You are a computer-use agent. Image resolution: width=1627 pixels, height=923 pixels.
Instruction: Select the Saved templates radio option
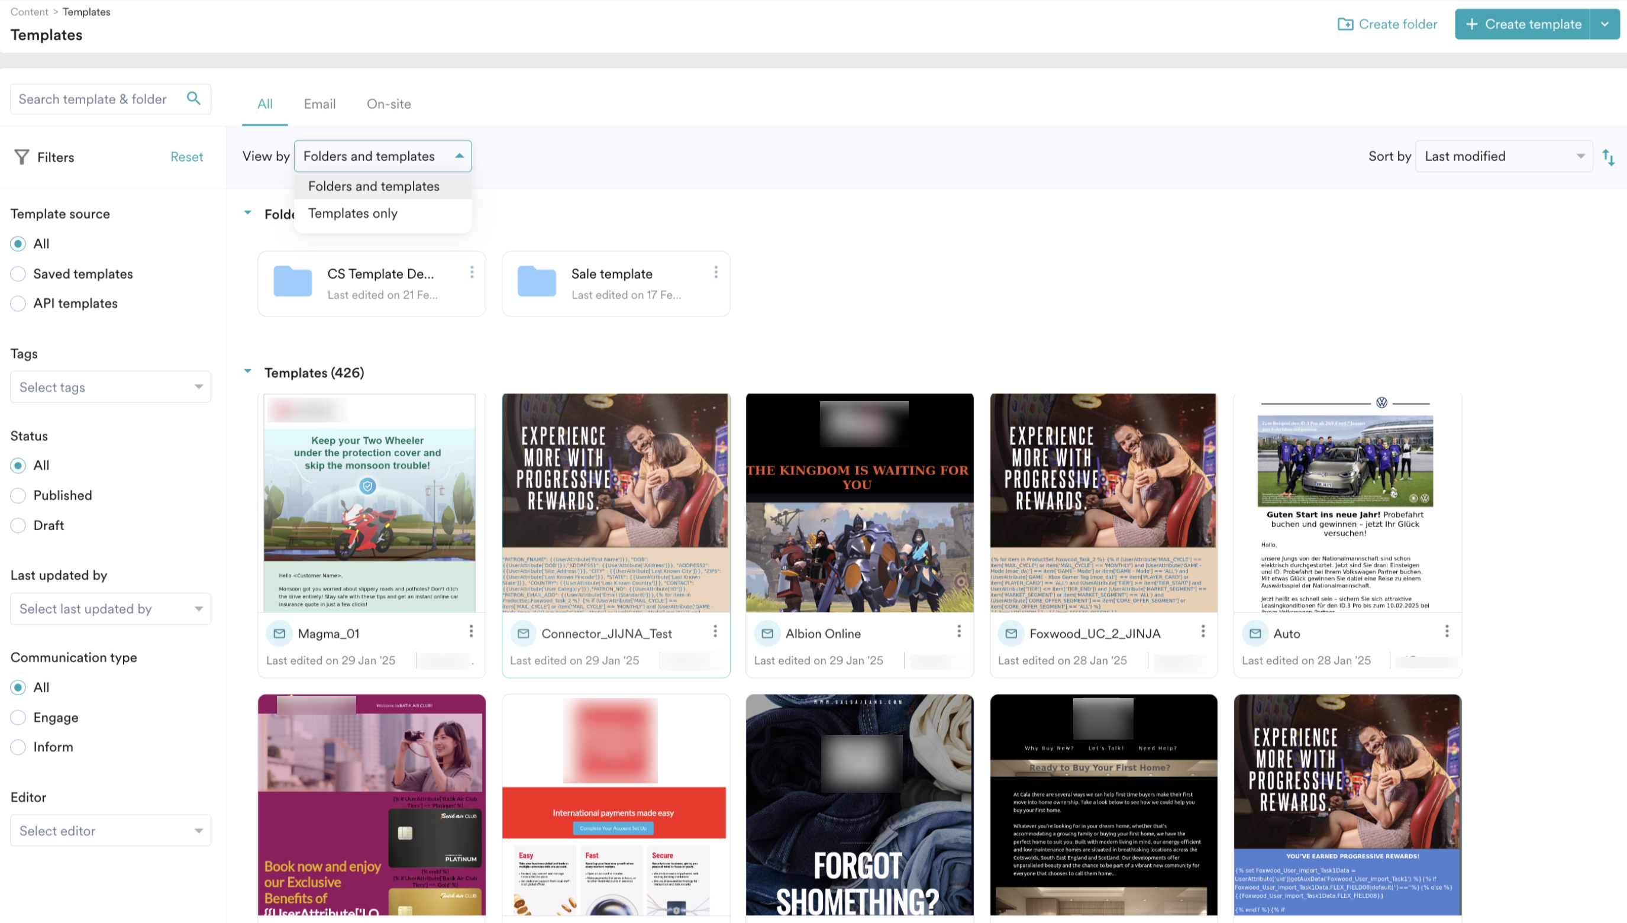18,274
